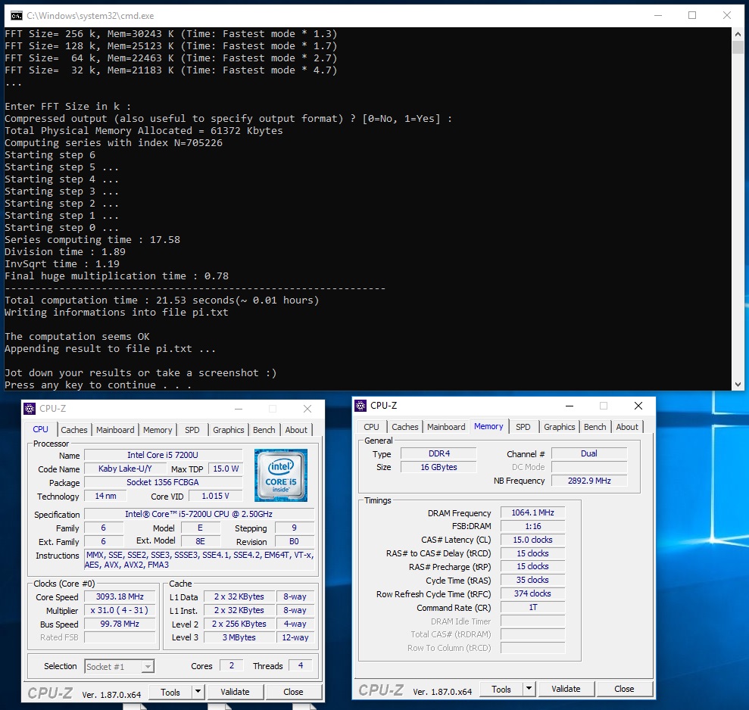Expand Tools dropdown arrow in left CPU-Z
Image resolution: width=749 pixels, height=710 pixels.
pyautogui.click(x=198, y=693)
